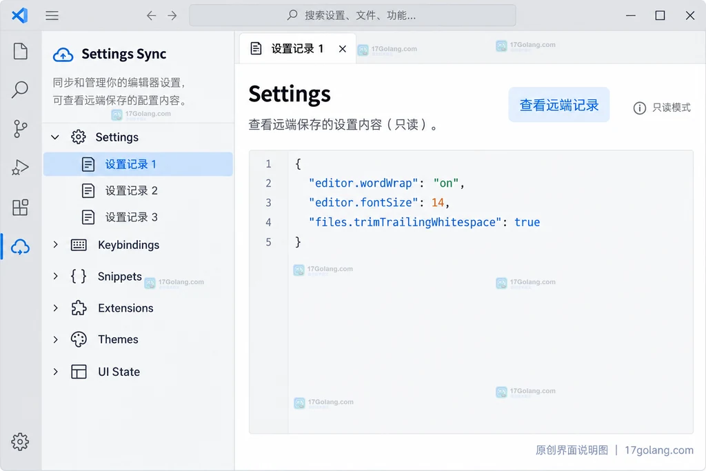Click the "files.trimTrailingWhitespace" key
Viewport: 706px width, 471px height.
point(405,222)
